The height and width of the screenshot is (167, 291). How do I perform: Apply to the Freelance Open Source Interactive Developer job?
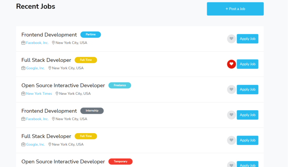pos(248,89)
